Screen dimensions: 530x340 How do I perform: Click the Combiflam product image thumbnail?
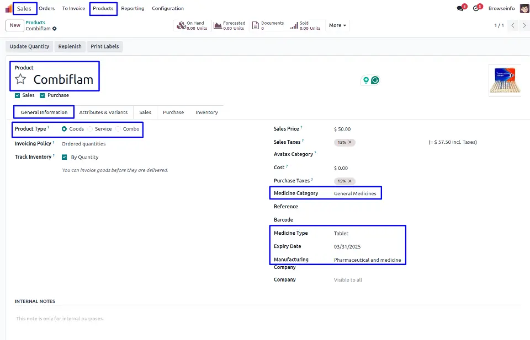coord(505,80)
